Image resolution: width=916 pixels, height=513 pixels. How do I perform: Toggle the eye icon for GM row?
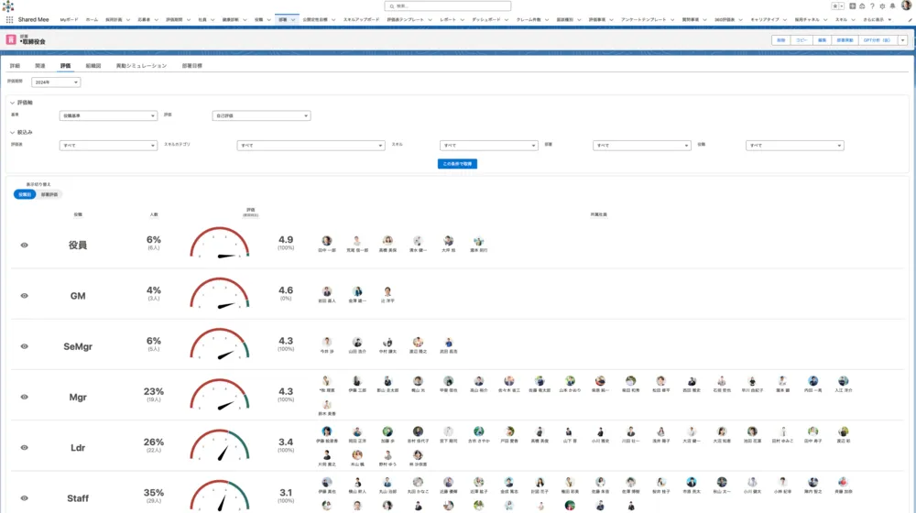(25, 296)
